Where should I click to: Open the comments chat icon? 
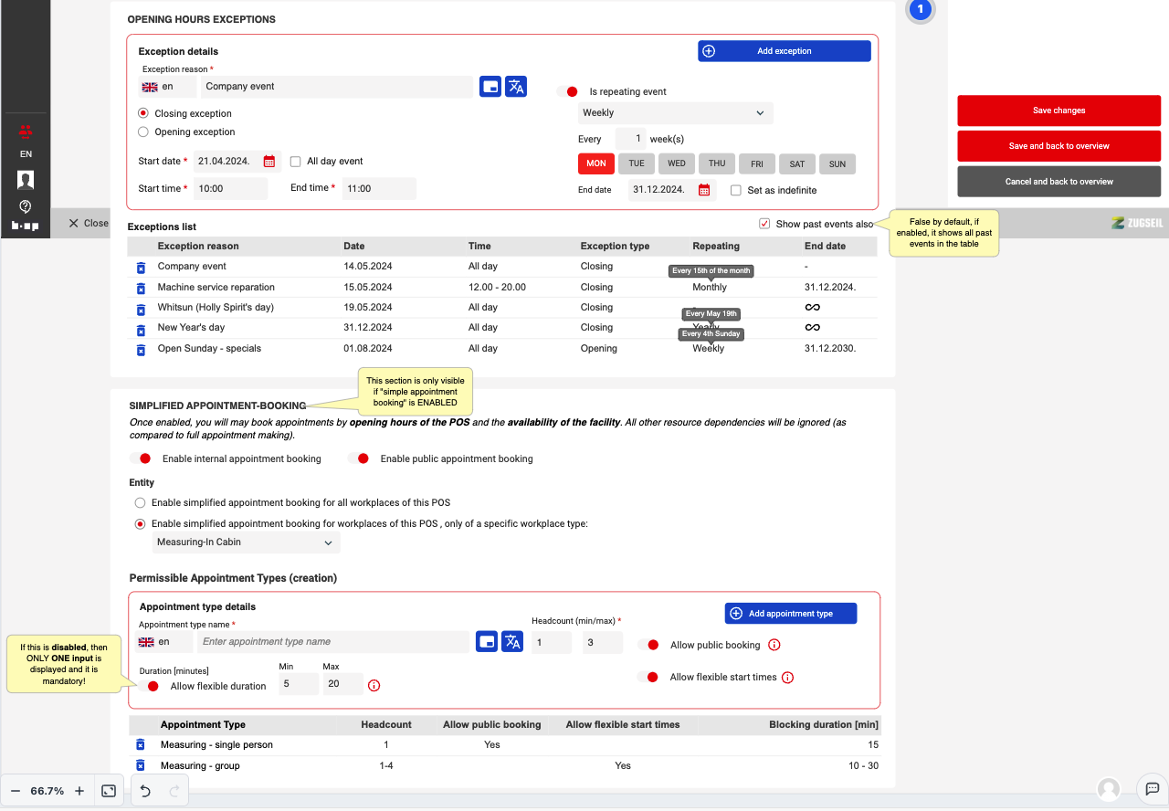[1152, 789]
